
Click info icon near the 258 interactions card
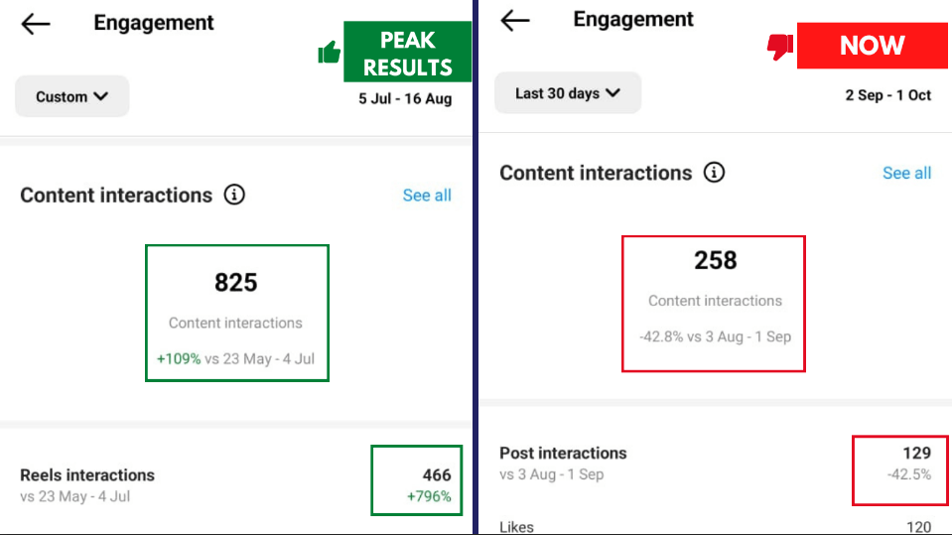pyautogui.click(x=714, y=173)
